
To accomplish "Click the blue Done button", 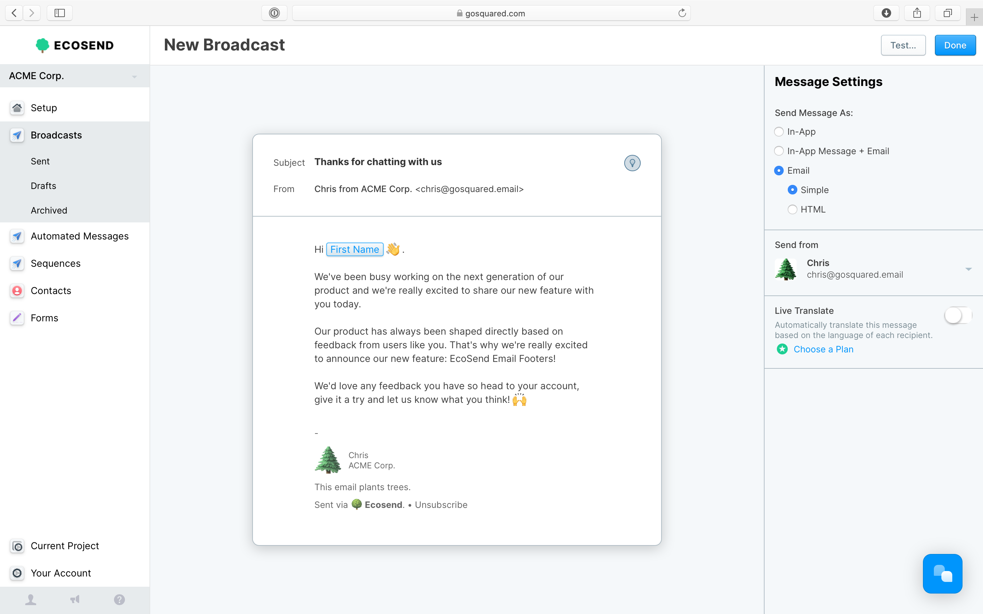I will [x=955, y=45].
